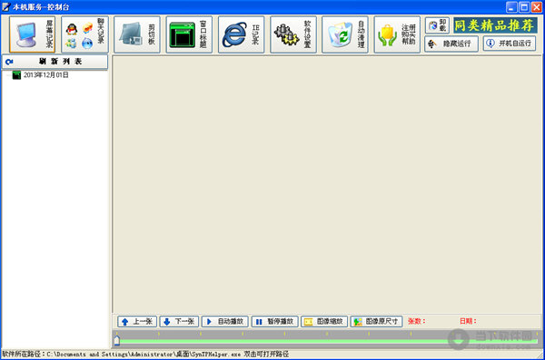This screenshot has width=545, height=360.
Task: Go to previous image with 上一张
Action: point(137,322)
